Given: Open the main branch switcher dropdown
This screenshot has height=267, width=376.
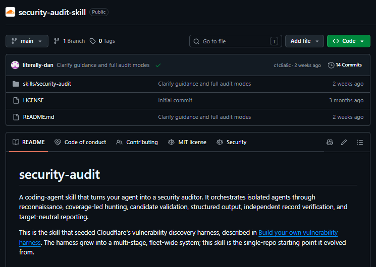Looking at the screenshot, I should pos(27,41).
